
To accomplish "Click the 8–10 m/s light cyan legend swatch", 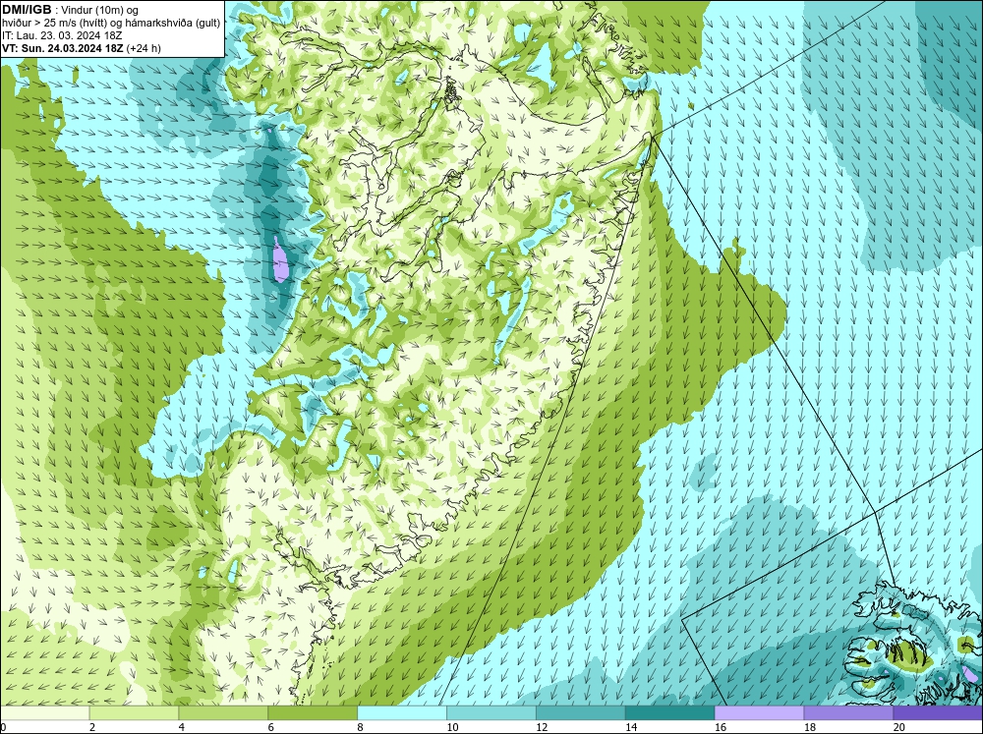I will [x=402, y=713].
